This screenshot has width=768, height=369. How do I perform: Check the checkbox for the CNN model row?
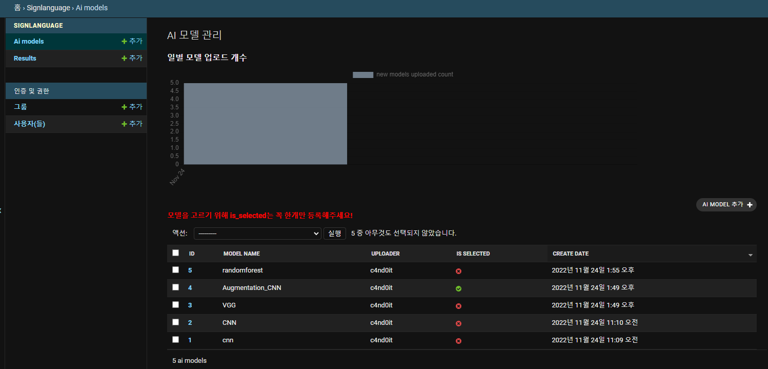coord(175,322)
